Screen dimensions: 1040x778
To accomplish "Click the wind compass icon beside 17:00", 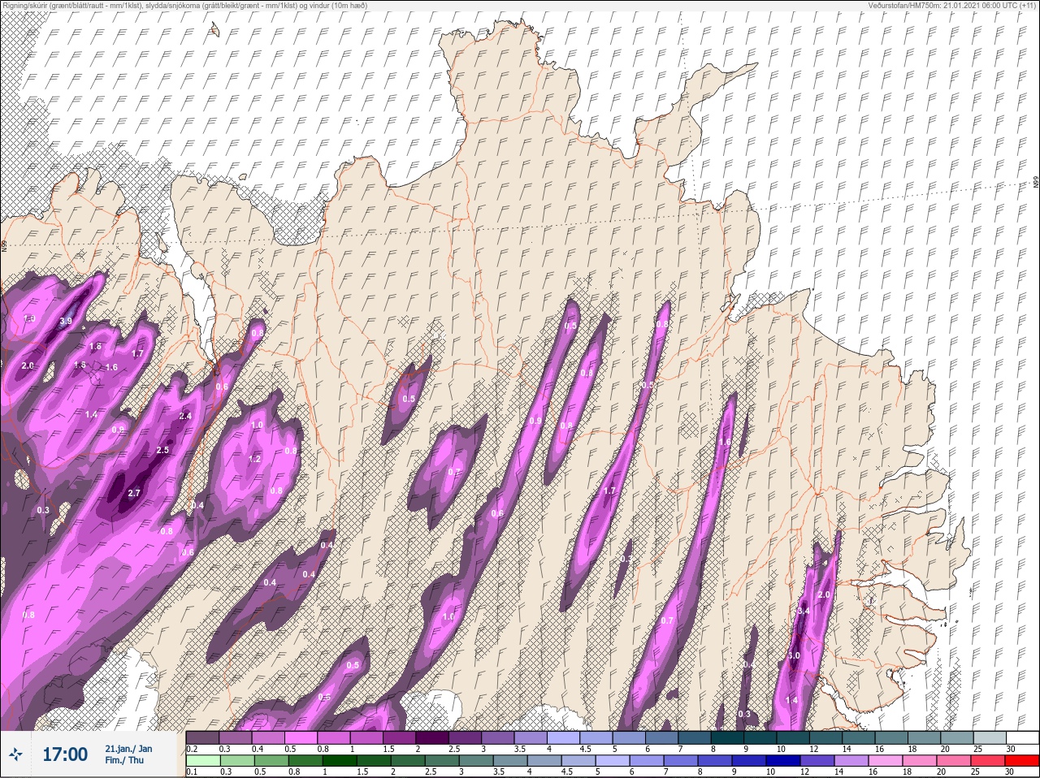I will click(x=15, y=755).
